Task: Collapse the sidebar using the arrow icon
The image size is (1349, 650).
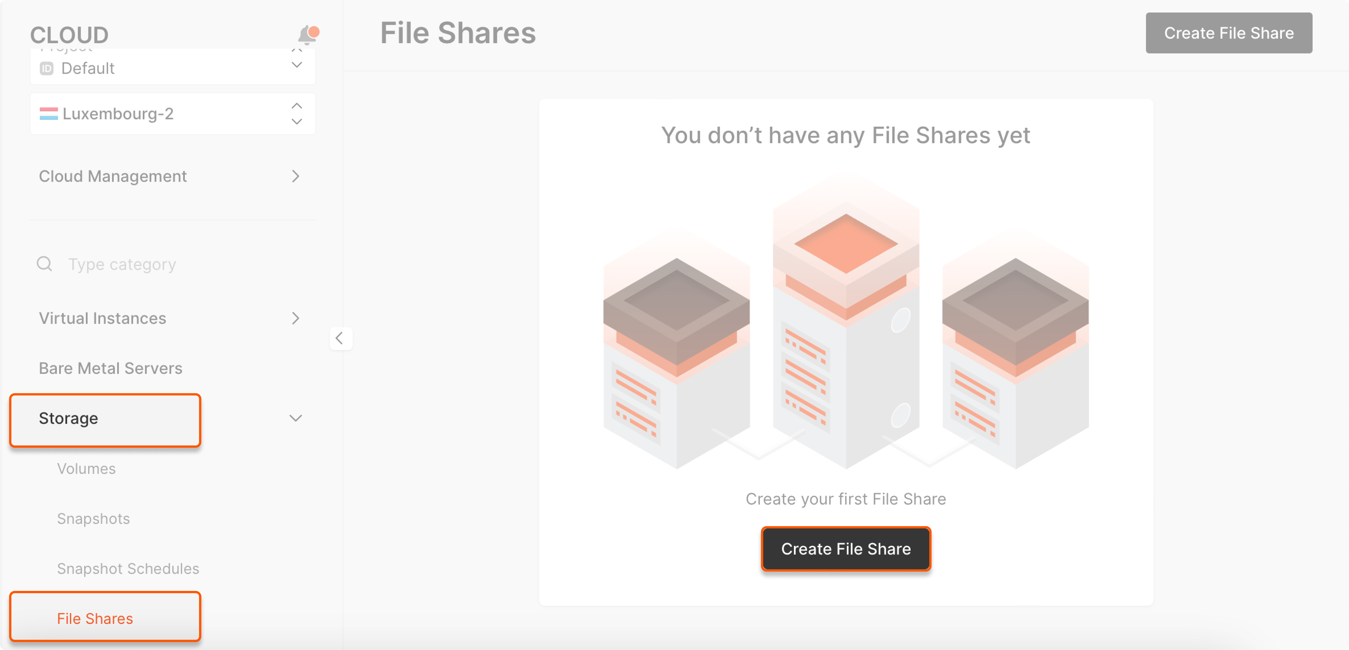Action: click(341, 339)
